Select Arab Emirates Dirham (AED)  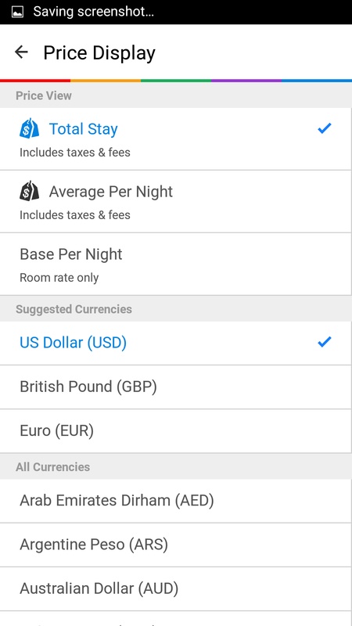tap(175, 501)
